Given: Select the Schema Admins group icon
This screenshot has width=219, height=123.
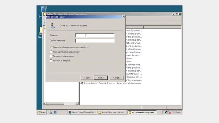Looking at the screenshot, I should 82,83.
